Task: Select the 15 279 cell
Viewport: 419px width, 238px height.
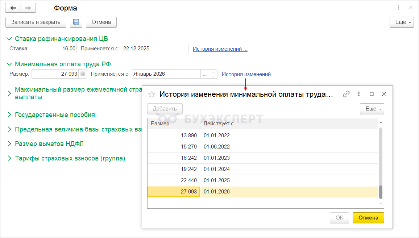Action: tap(174, 147)
